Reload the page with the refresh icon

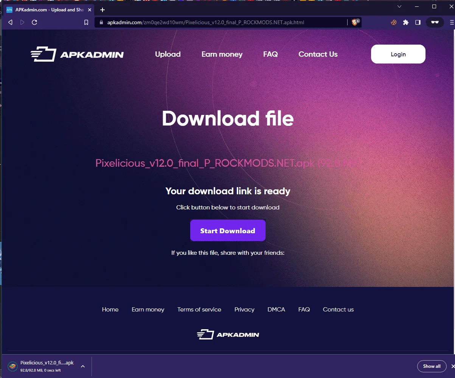[x=34, y=23]
